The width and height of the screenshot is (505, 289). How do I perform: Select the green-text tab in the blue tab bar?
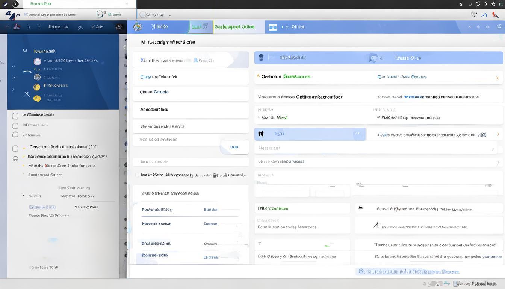point(234,27)
